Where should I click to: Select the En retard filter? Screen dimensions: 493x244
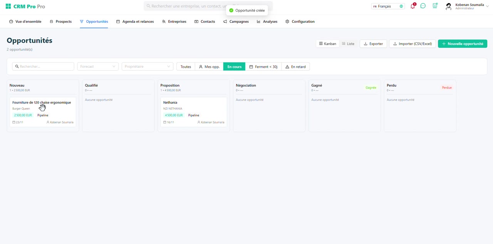(295, 67)
